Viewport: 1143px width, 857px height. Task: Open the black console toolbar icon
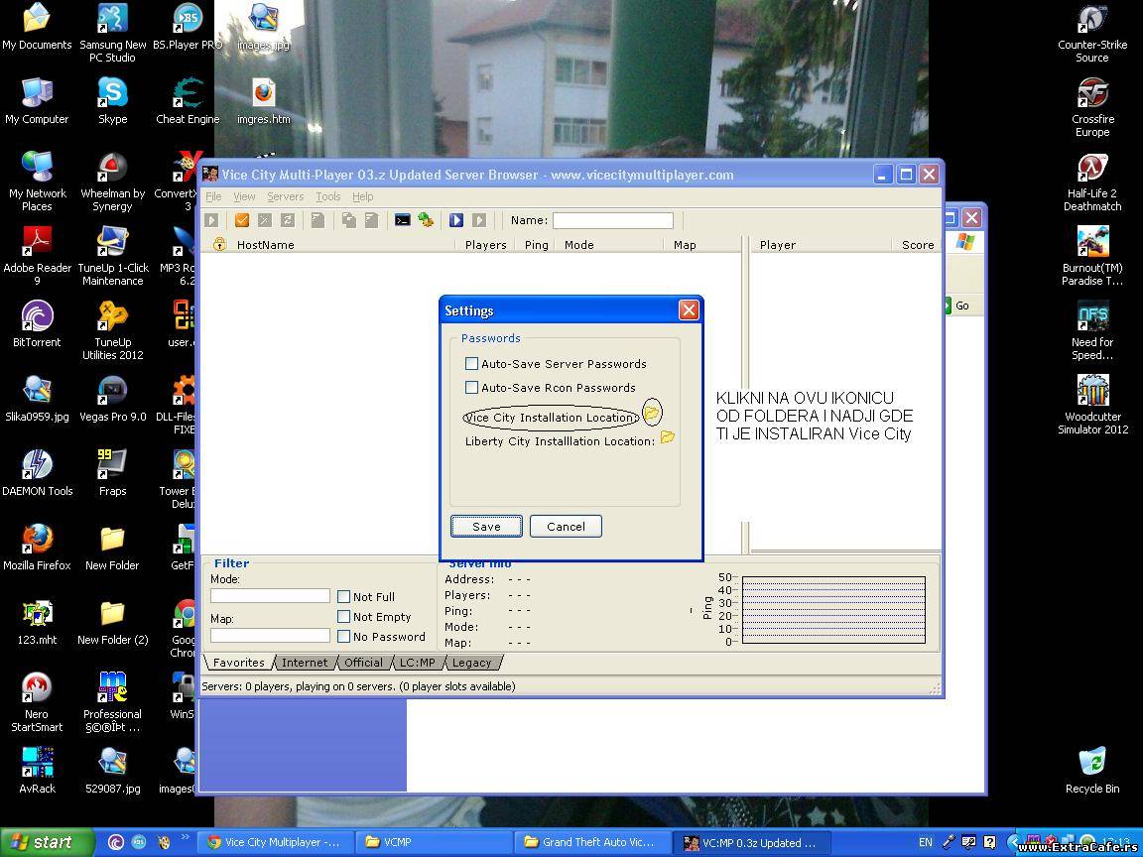(403, 220)
